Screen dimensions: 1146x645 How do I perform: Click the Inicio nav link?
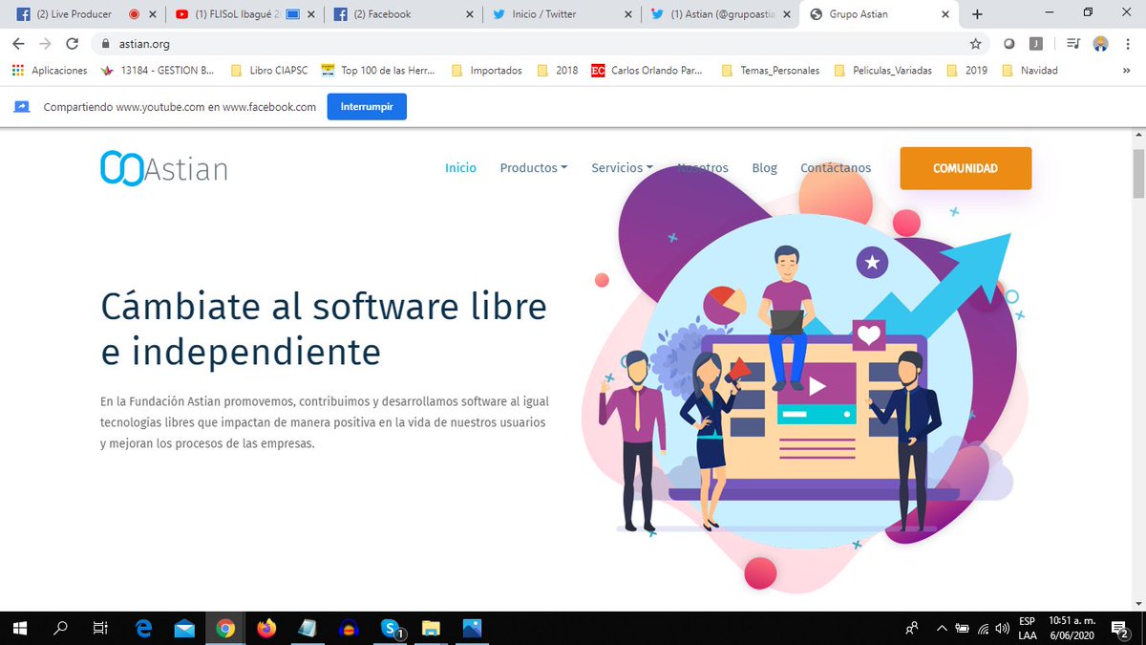pos(460,167)
